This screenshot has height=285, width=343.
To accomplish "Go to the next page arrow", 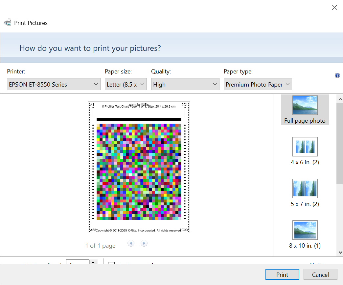I will coord(144,243).
